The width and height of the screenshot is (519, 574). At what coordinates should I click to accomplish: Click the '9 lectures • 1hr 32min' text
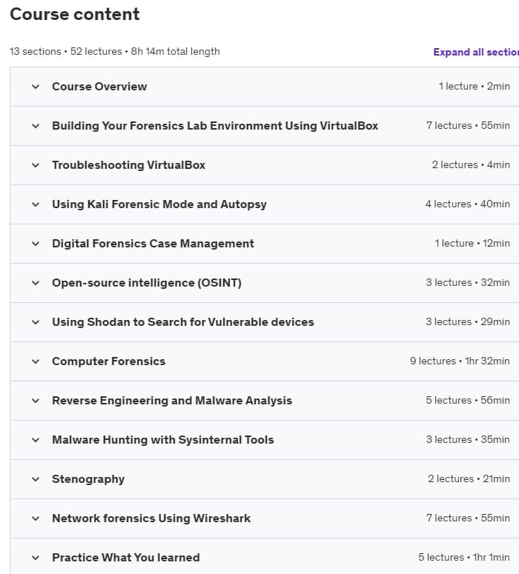460,361
